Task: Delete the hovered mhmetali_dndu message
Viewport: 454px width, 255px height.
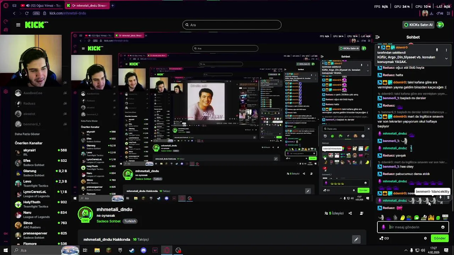Action: [x=448, y=198]
